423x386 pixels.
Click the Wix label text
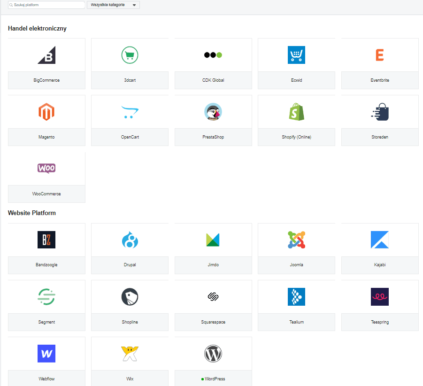[130, 379]
